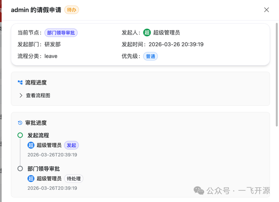
Task: Click the 查看流程图 label
Action: [x=38, y=95]
